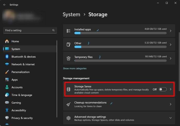Click the Home house icon
This screenshot has height=126, width=180.
coord(7,41)
